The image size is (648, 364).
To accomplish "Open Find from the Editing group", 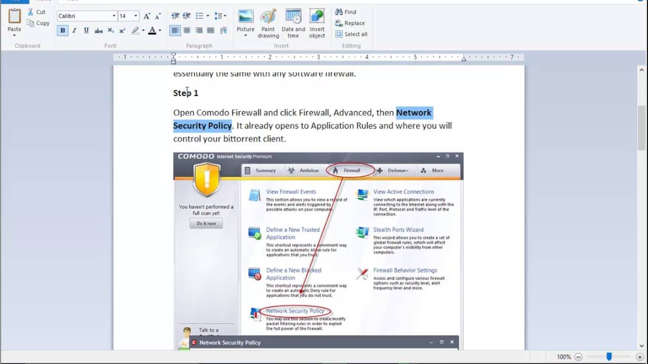I will pyautogui.click(x=346, y=12).
